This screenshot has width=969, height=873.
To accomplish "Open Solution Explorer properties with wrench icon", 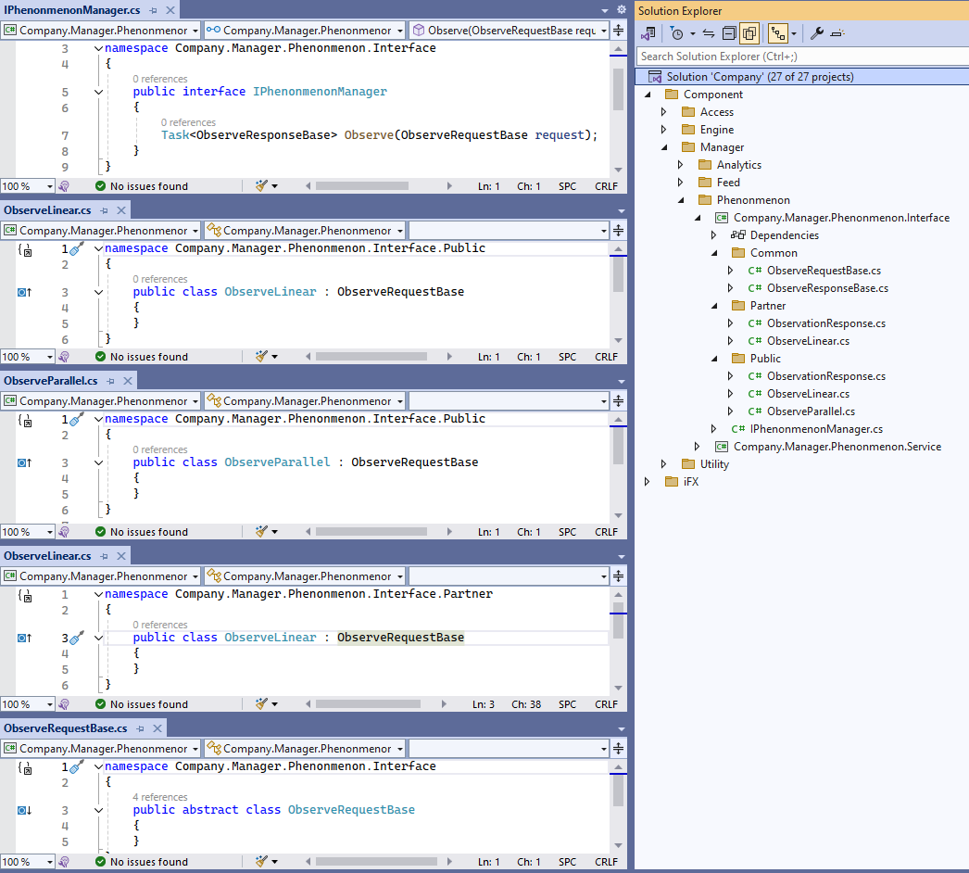I will 818,33.
